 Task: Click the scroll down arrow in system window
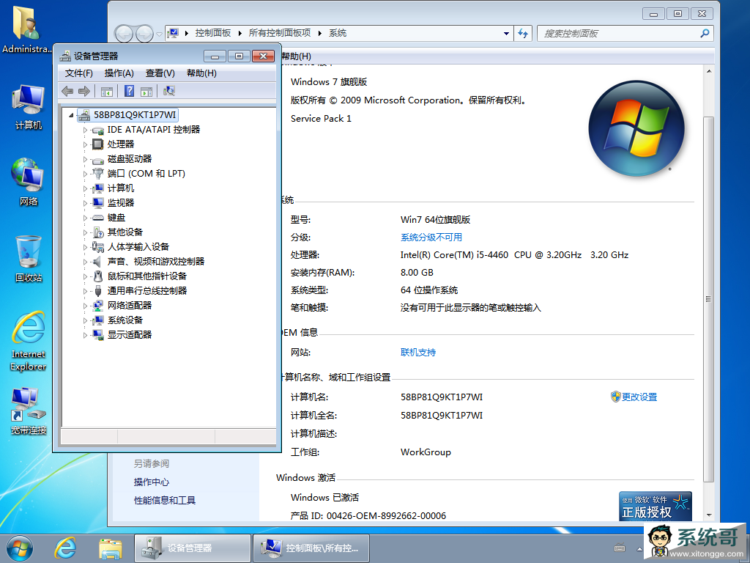tap(709, 515)
